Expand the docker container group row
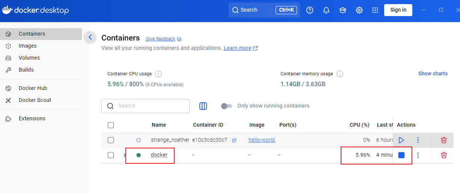Viewport: 460px width, 193px height. click(125, 155)
